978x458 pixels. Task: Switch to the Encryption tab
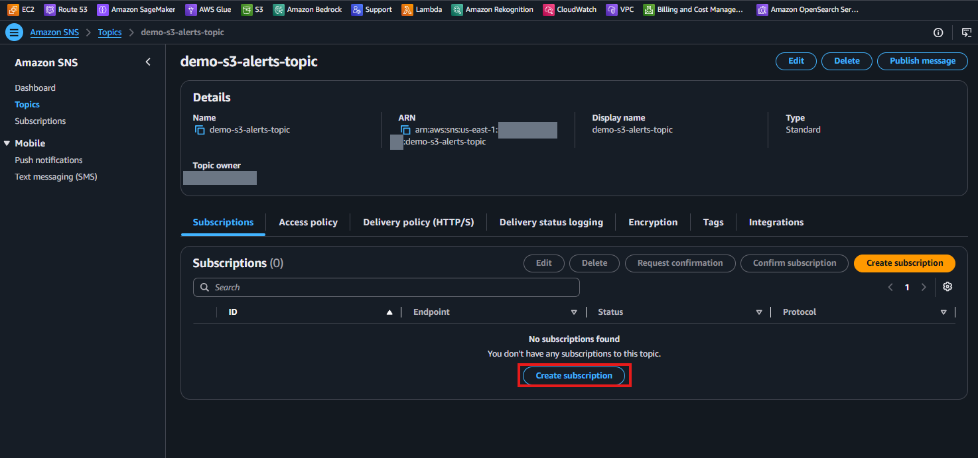pos(653,222)
